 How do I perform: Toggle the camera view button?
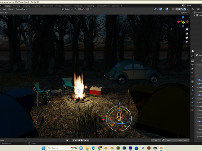pos(187,38)
